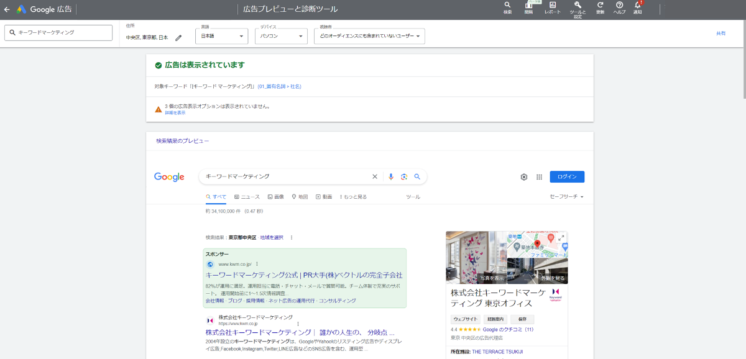Click the Google Lens camera icon

tap(404, 177)
